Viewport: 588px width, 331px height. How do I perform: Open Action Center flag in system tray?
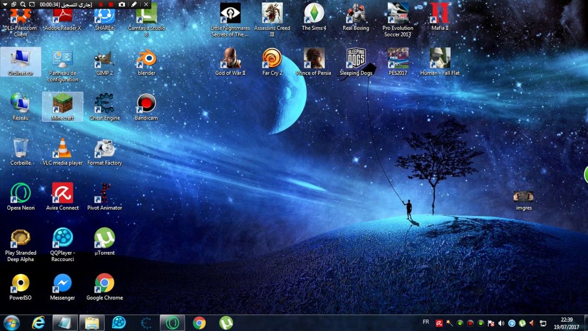click(x=491, y=323)
